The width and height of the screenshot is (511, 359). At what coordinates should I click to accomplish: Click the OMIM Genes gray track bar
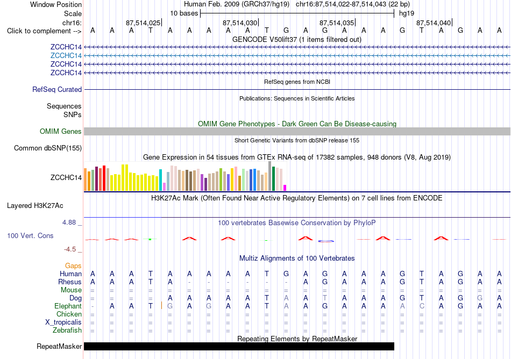(297, 131)
